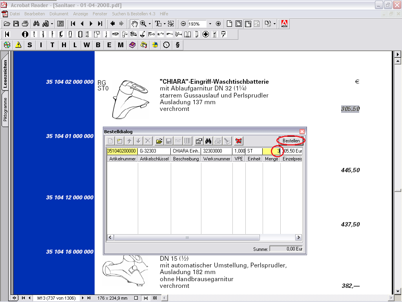The image size is (402, 302).
Task: Close the Bestelldialog window
Action: 302,131
